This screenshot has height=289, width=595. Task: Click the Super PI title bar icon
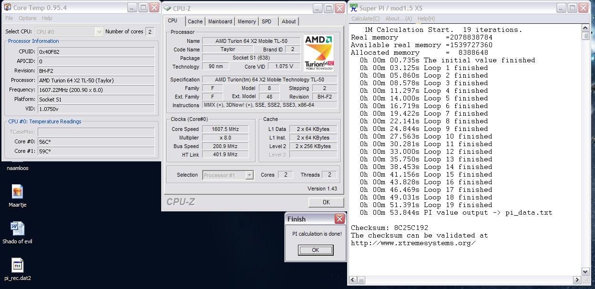pyautogui.click(x=353, y=7)
